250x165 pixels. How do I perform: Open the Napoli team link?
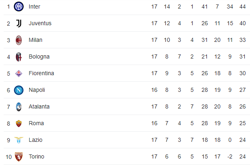(37, 90)
